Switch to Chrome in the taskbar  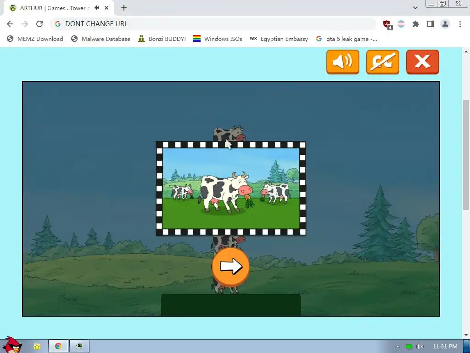[x=58, y=346]
